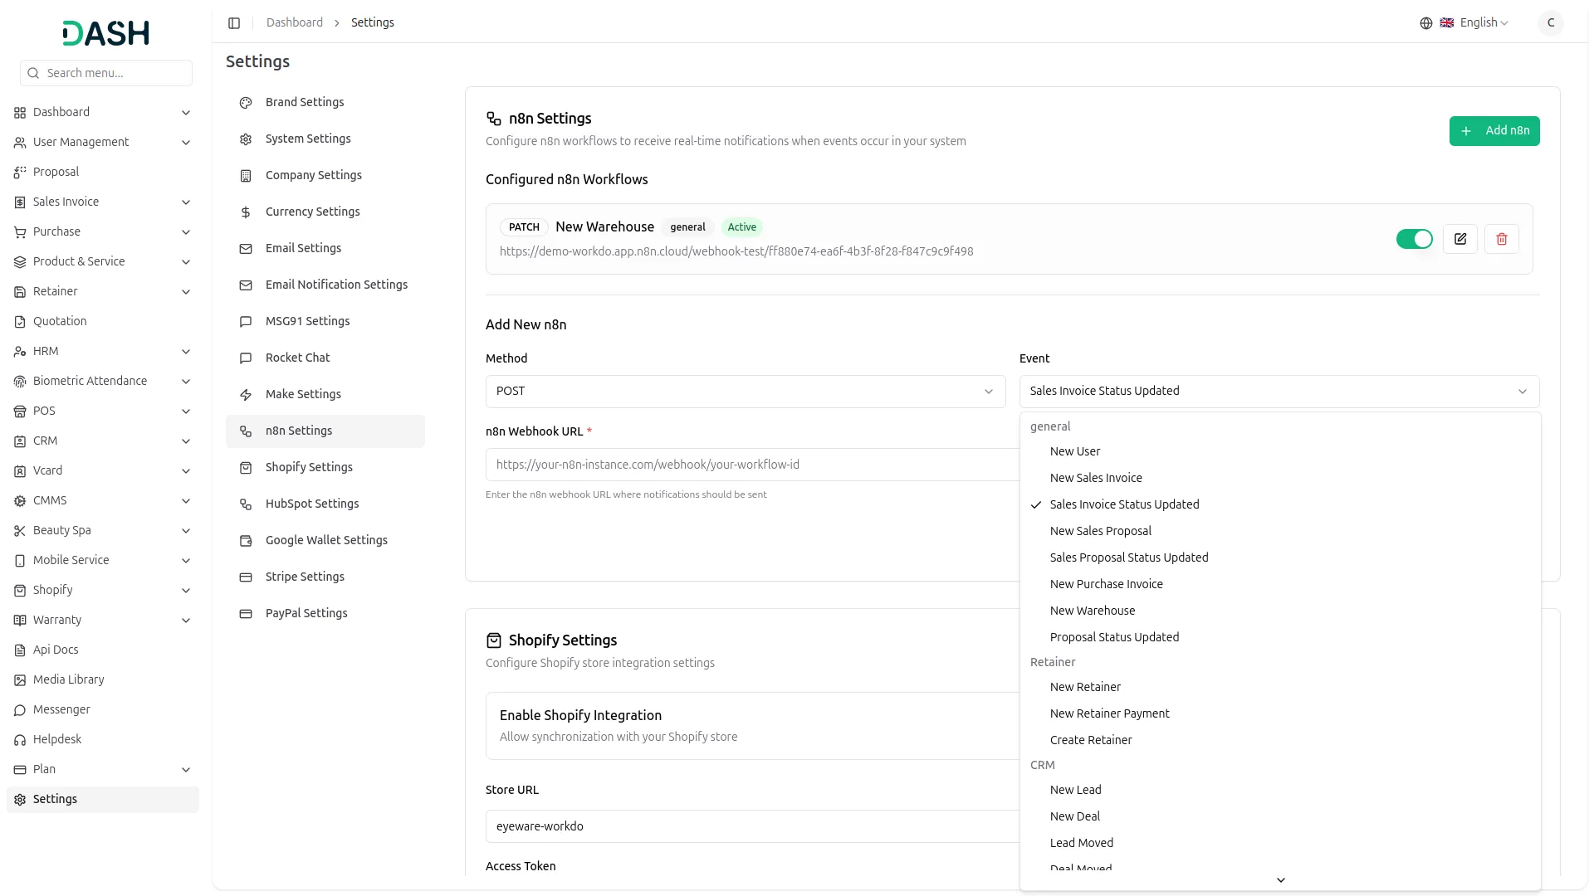Click the edit icon for New Warehouse workflow
The width and height of the screenshot is (1594, 896).
pyautogui.click(x=1460, y=239)
